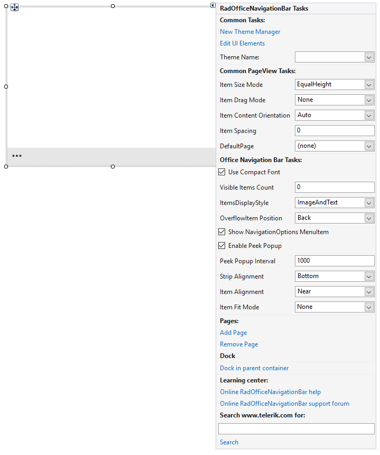380x455 pixels.
Task: Open the ItemsDisplayStyle dropdown
Action: pos(368,202)
